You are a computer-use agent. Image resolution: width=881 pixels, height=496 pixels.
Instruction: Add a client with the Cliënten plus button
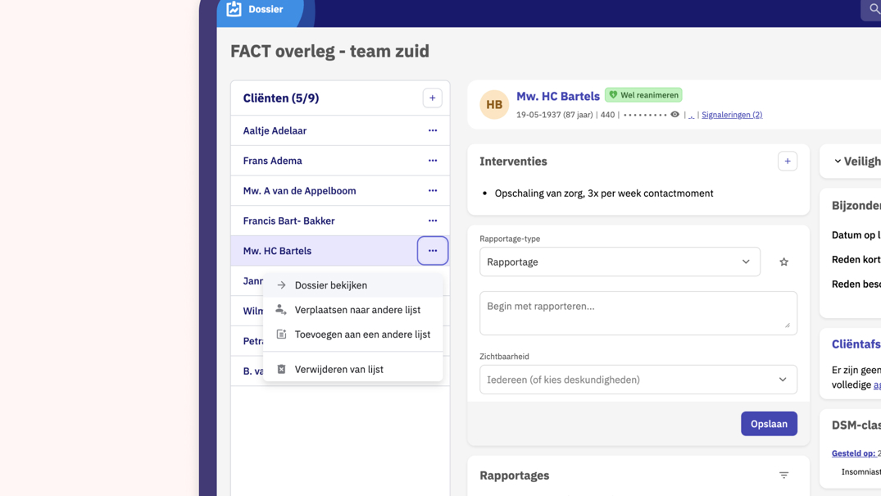[x=432, y=98]
